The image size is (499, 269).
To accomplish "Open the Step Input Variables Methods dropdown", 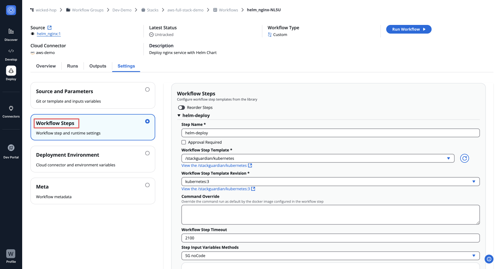I will (x=330, y=255).
